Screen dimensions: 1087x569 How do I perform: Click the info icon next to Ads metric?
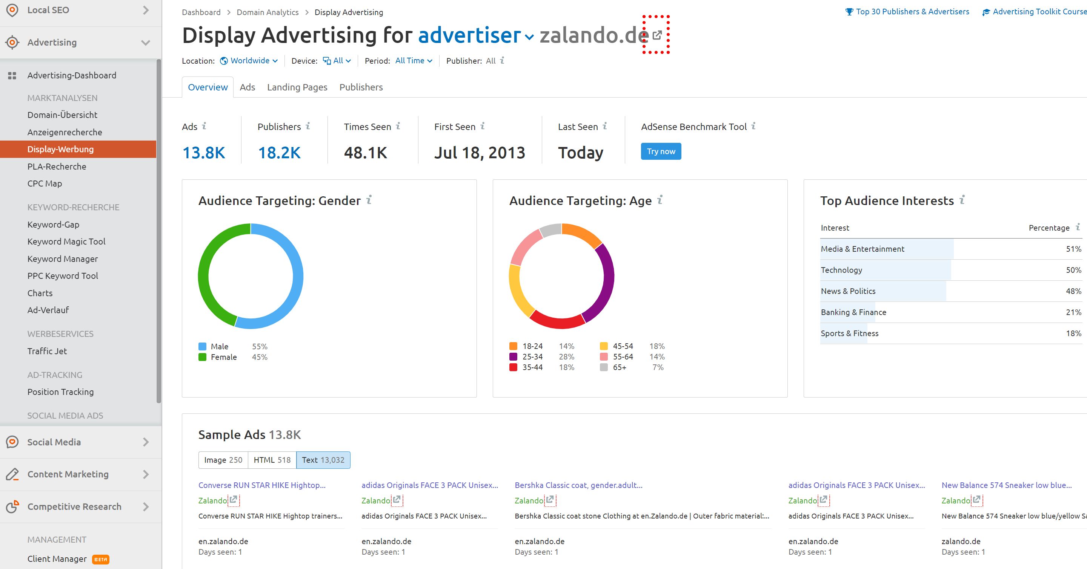pos(204,126)
